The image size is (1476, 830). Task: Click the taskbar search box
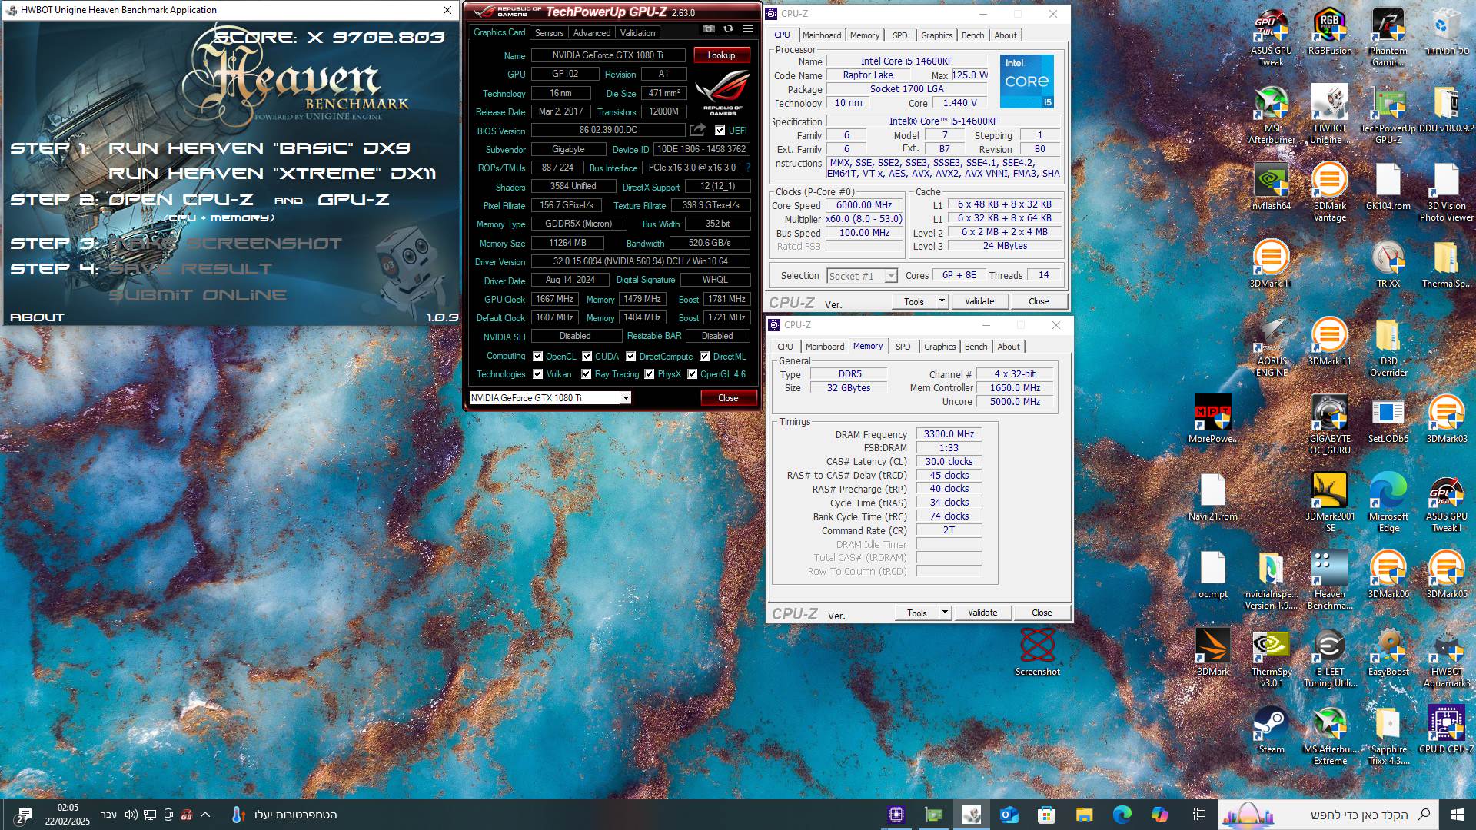coord(1328,815)
